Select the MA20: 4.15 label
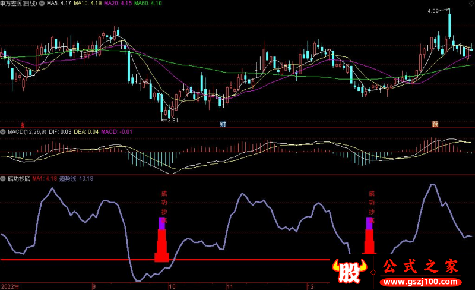475x290 pixels. pyautogui.click(x=118, y=4)
